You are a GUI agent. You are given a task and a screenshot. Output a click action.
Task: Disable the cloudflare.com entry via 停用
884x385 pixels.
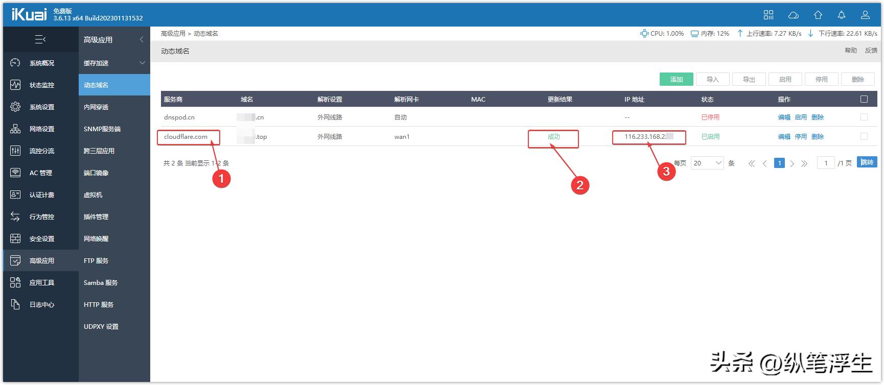pyautogui.click(x=801, y=136)
